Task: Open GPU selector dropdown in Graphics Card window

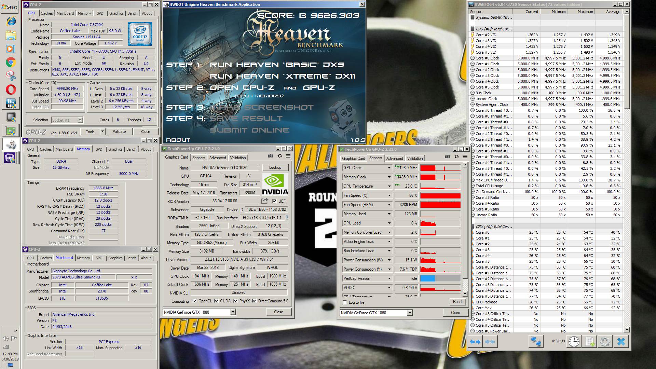Action: [233, 312]
